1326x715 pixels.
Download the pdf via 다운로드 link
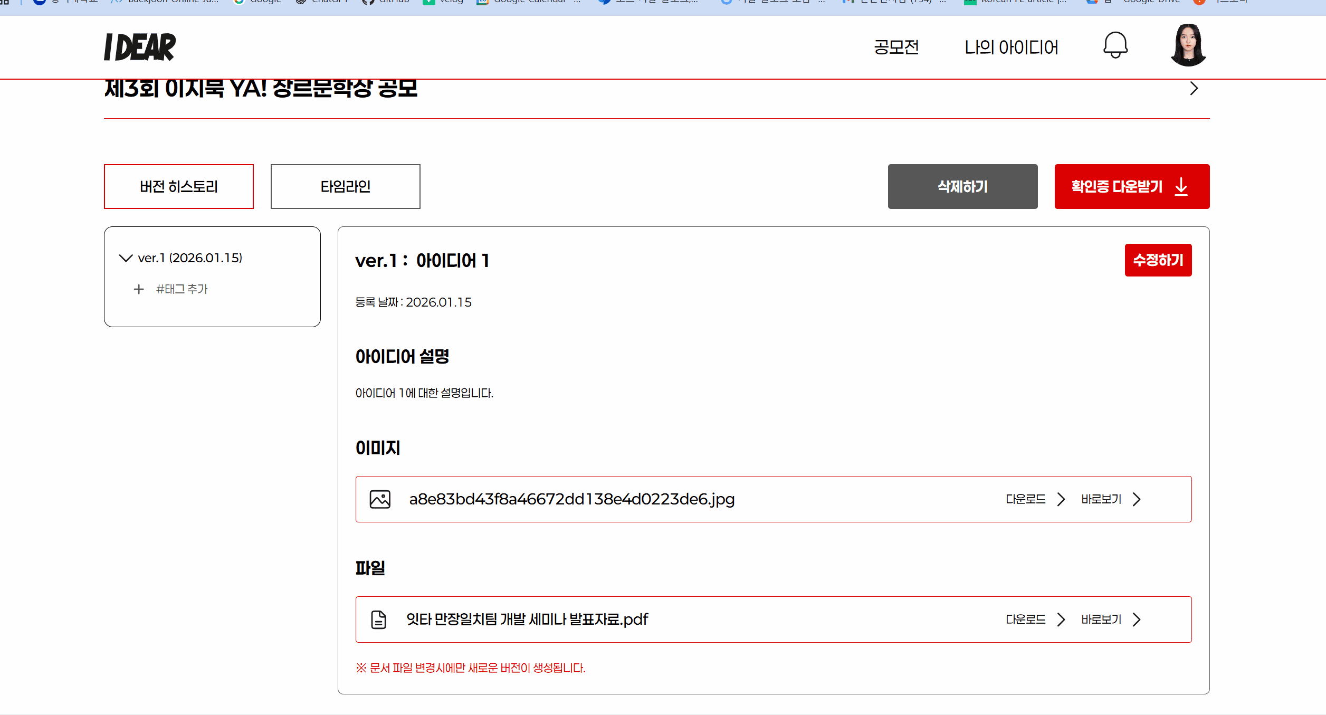click(1025, 619)
